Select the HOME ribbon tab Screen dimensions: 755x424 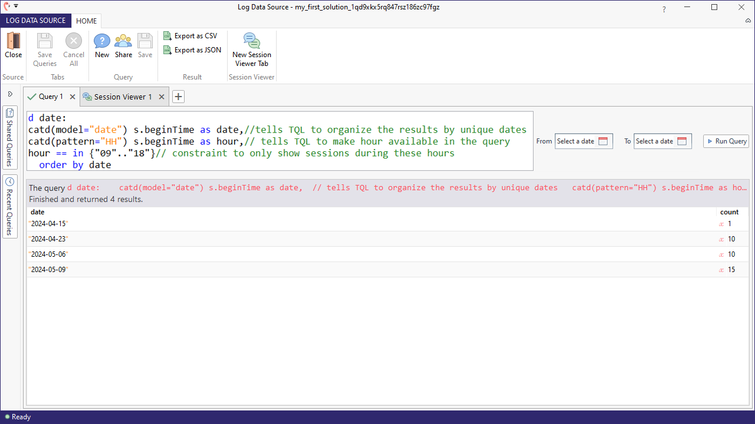(x=86, y=21)
